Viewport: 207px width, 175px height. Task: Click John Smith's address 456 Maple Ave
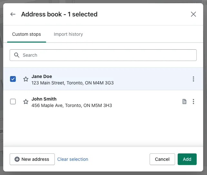tap(72, 105)
